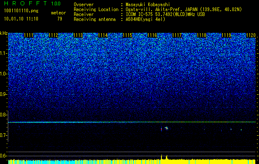Click time marker 1113
The height and width of the screenshot is (164, 259).
[78, 35]
